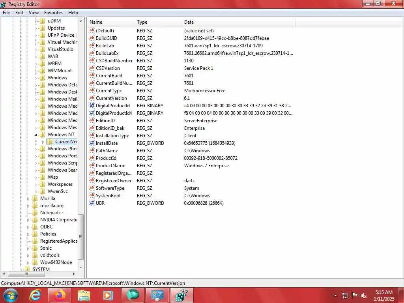Expand the Wow6432Node key
Viewport: 404px width, 303px height.
pos(28,262)
